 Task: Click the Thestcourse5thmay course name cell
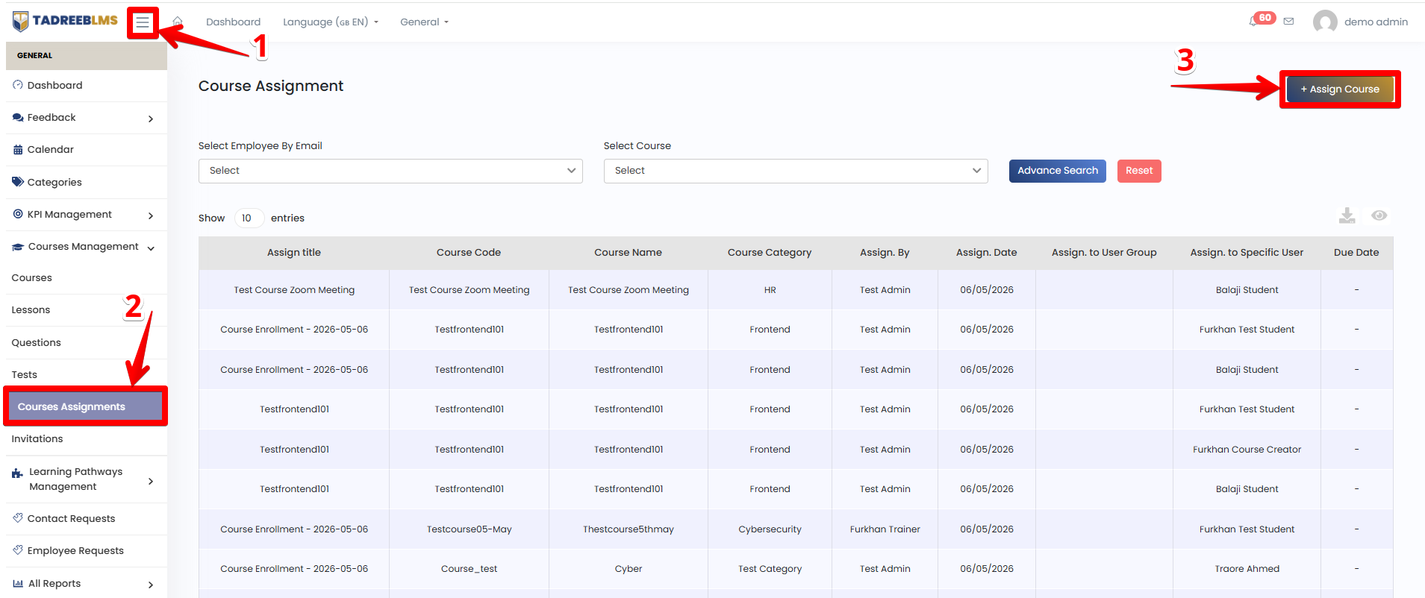pos(628,529)
